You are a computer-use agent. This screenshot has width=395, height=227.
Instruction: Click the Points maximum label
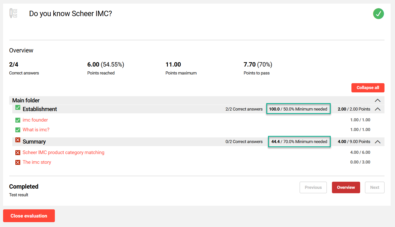pyautogui.click(x=181, y=73)
